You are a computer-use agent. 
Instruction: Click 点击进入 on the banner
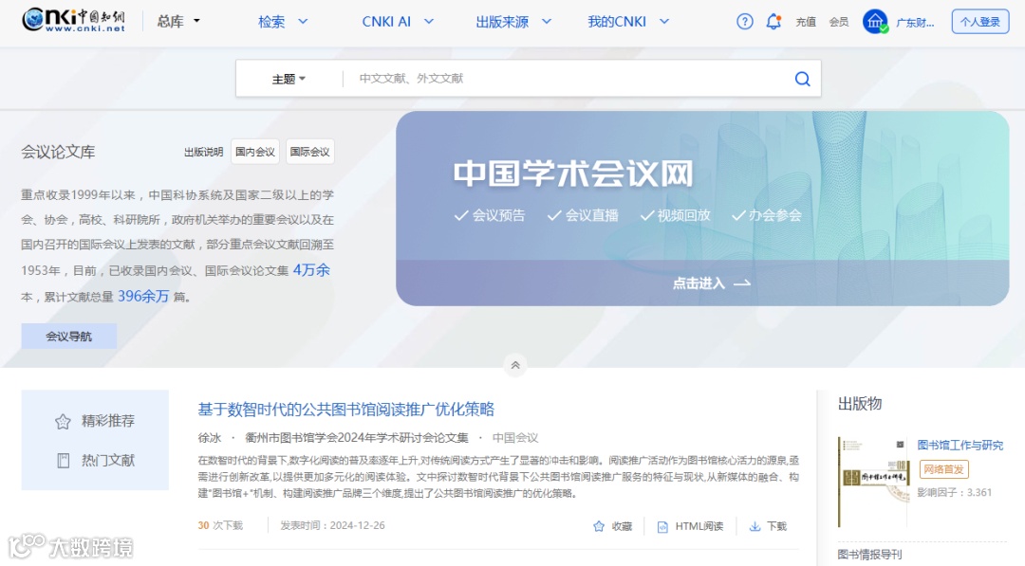(699, 283)
